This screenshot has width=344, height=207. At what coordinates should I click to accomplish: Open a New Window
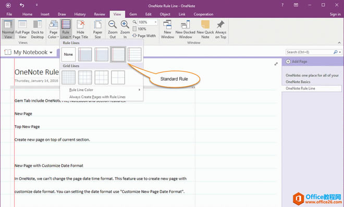click(167, 29)
